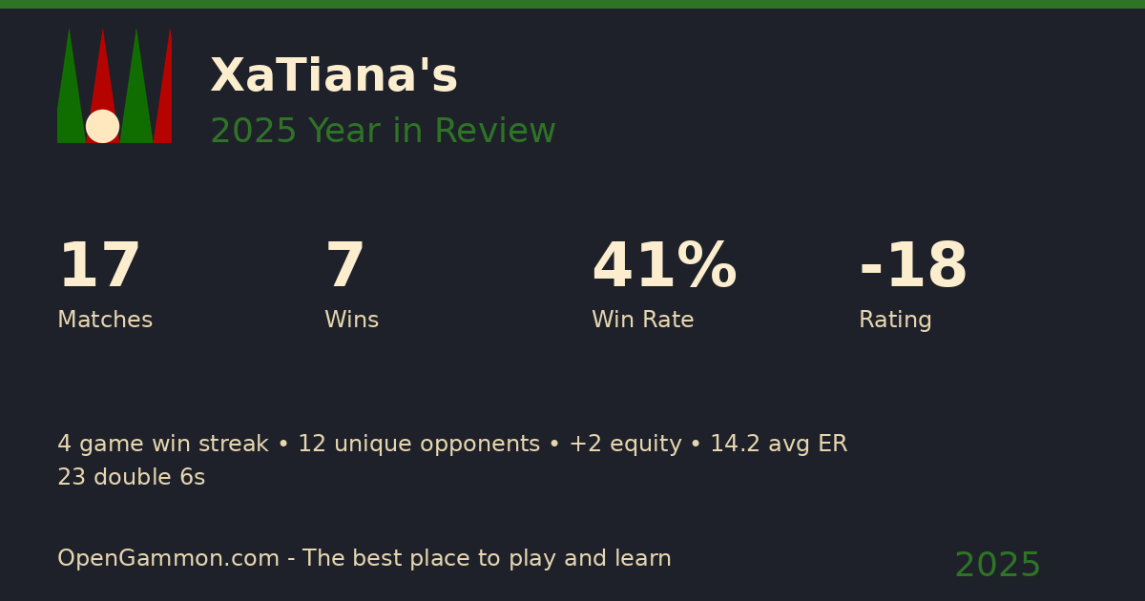The image size is (1145, 601).
Task: Select the XaTiana's player name heading
Action: tap(334, 76)
